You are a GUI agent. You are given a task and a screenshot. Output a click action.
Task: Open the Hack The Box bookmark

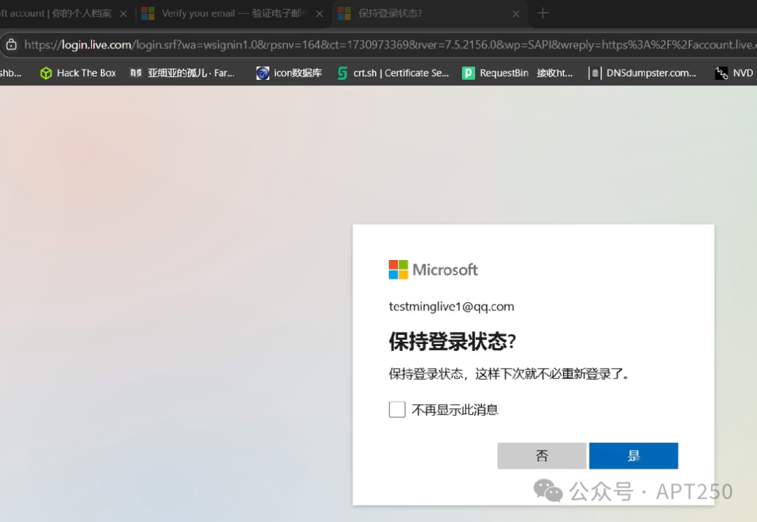[79, 73]
